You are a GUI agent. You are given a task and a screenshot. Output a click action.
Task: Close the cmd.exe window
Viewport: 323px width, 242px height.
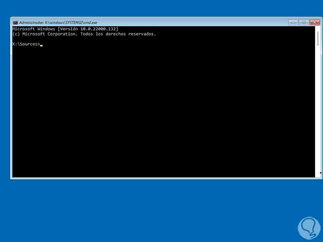click(x=315, y=22)
